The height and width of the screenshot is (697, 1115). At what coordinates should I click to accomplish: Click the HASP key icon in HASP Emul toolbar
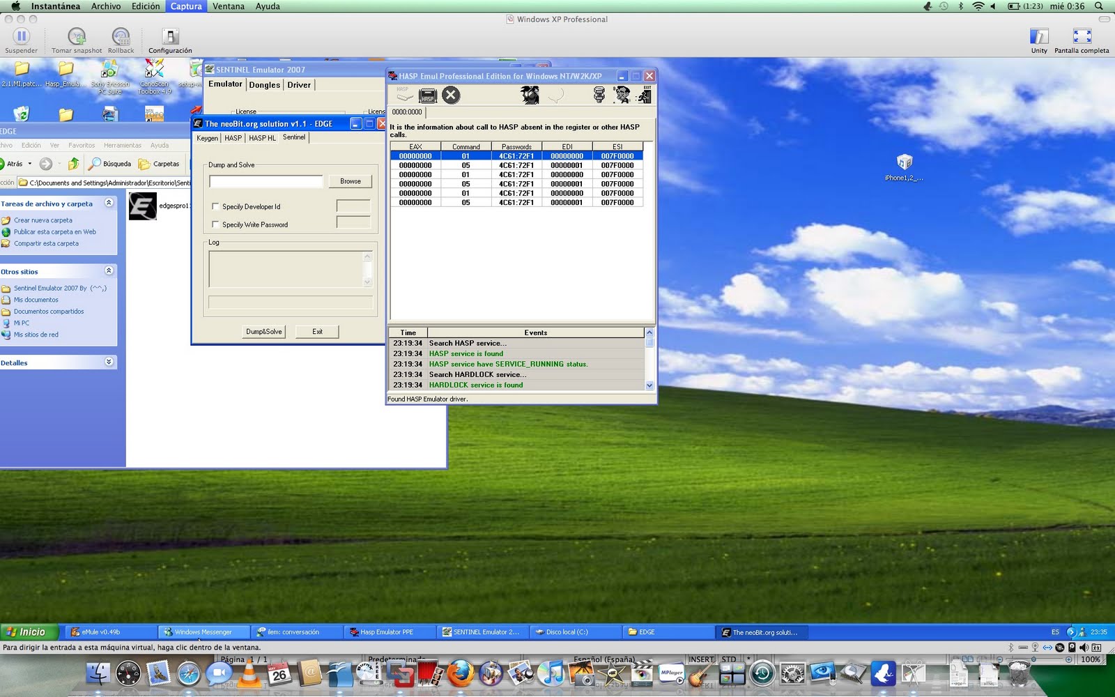click(x=404, y=95)
